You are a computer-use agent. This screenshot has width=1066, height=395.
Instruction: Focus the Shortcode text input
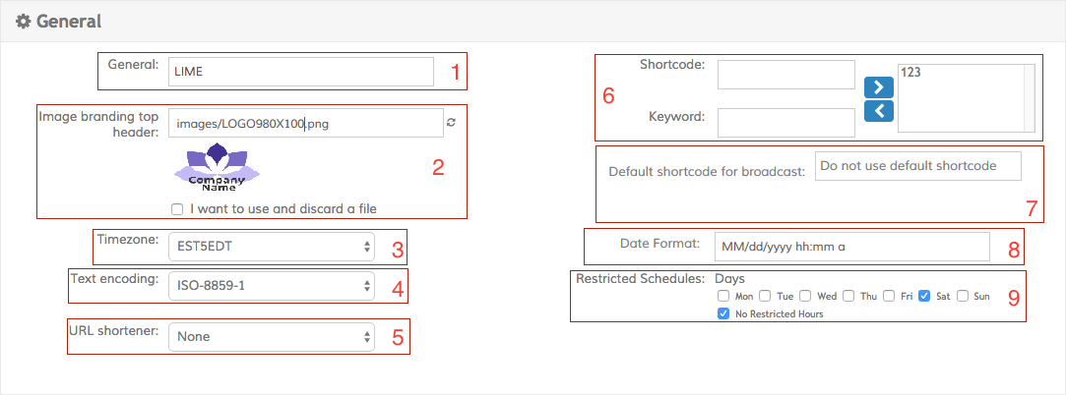click(x=786, y=75)
